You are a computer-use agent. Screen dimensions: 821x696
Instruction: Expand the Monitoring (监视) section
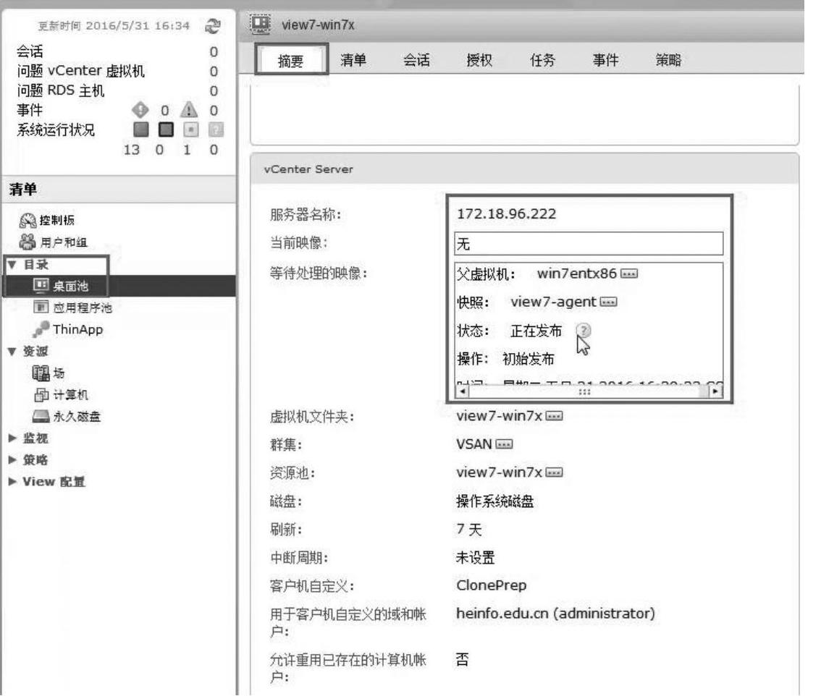coord(12,438)
